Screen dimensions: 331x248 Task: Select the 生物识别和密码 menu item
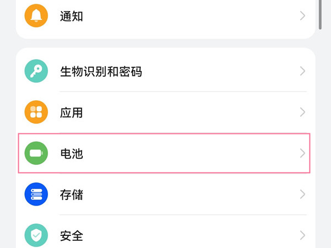coord(100,71)
